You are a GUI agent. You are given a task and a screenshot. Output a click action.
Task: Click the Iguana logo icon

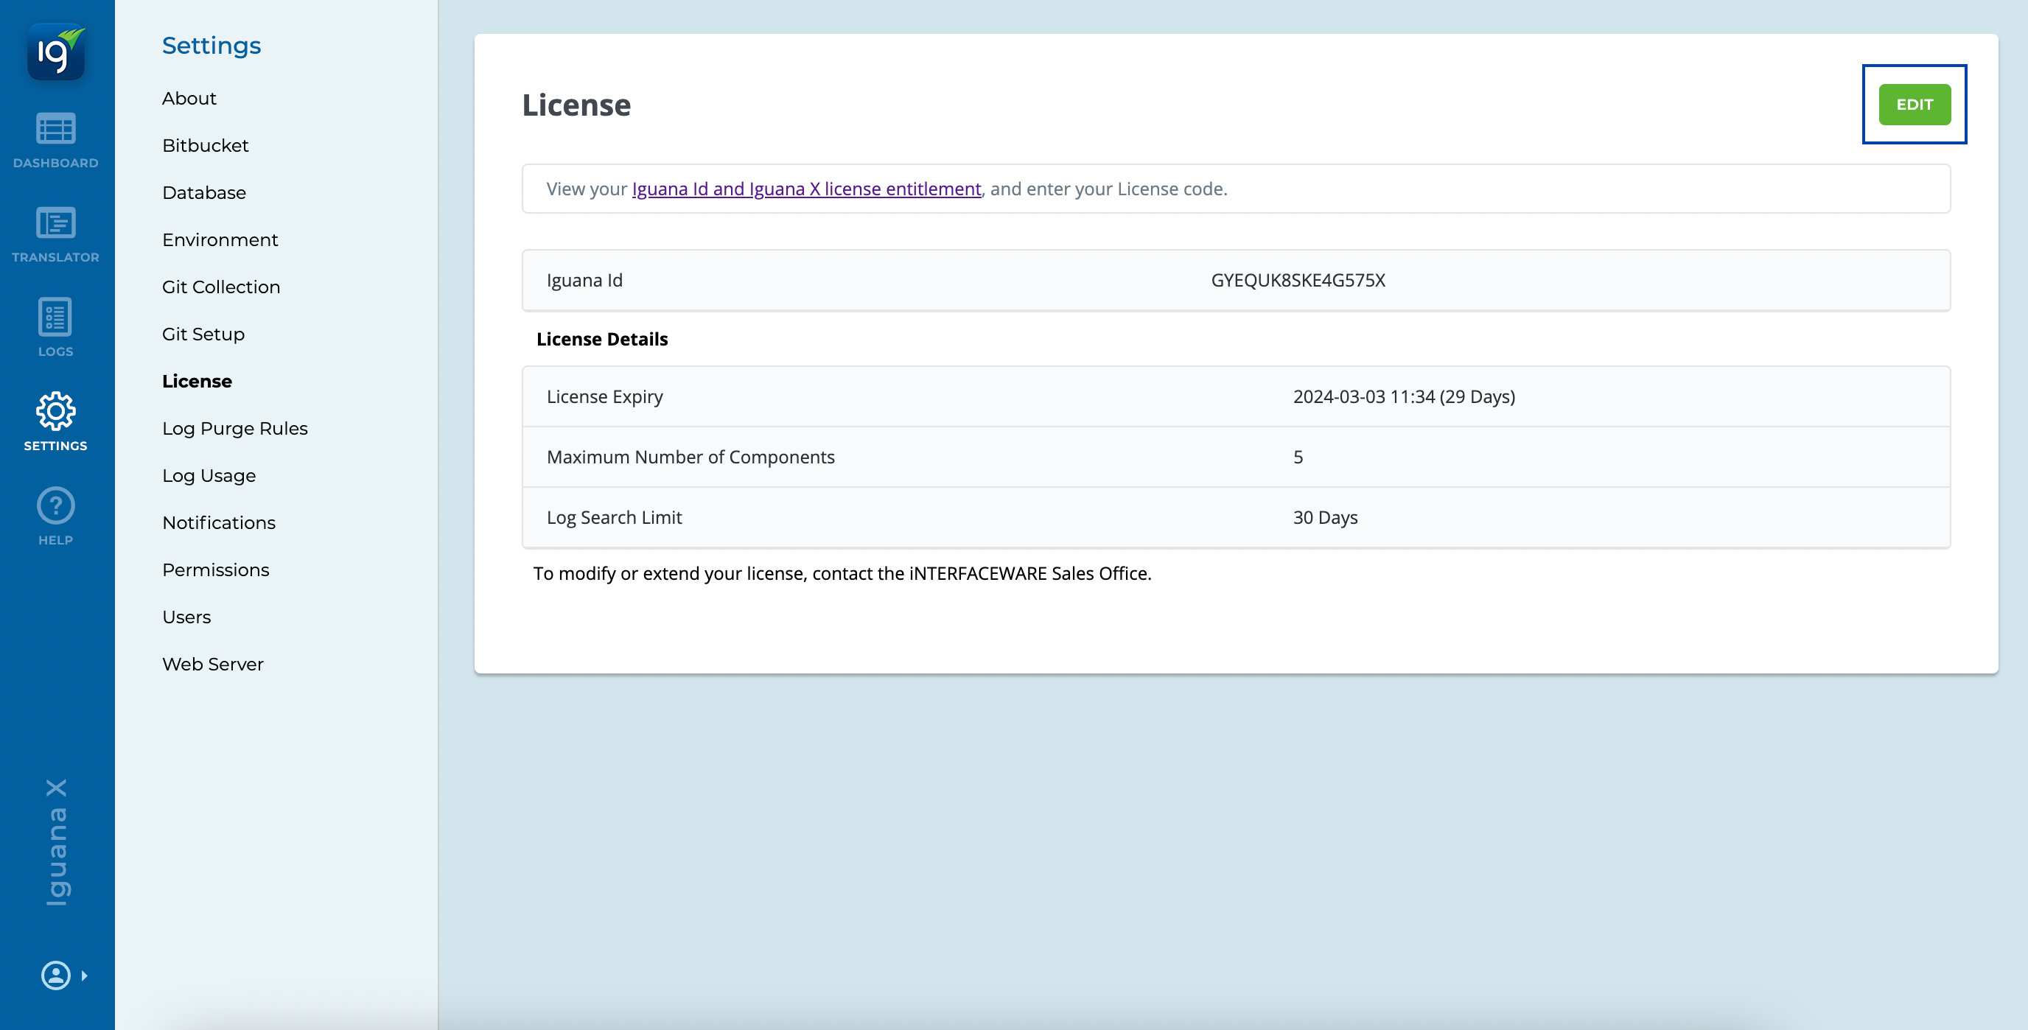pyautogui.click(x=56, y=52)
